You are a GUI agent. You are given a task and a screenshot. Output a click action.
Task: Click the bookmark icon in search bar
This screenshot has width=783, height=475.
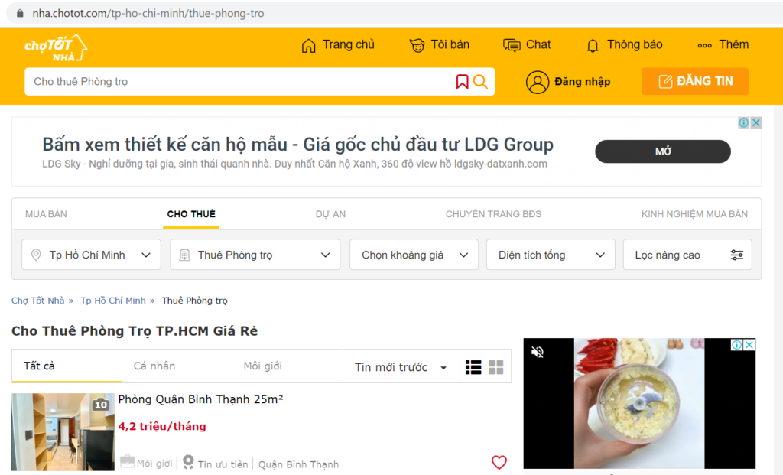462,82
